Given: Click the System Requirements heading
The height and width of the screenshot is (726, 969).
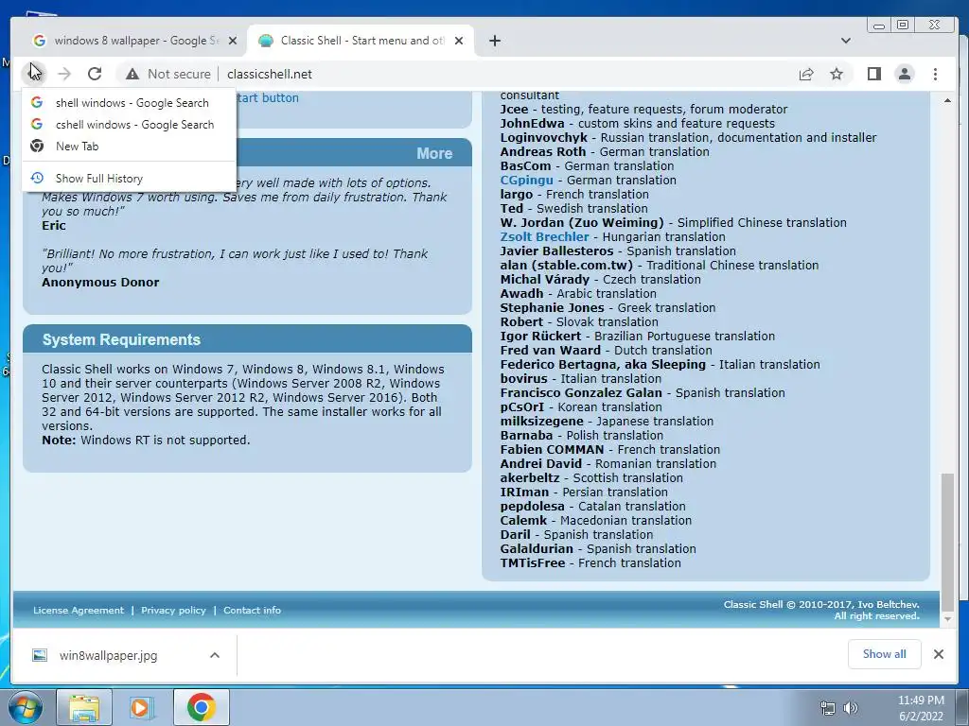Looking at the screenshot, I should 121,339.
